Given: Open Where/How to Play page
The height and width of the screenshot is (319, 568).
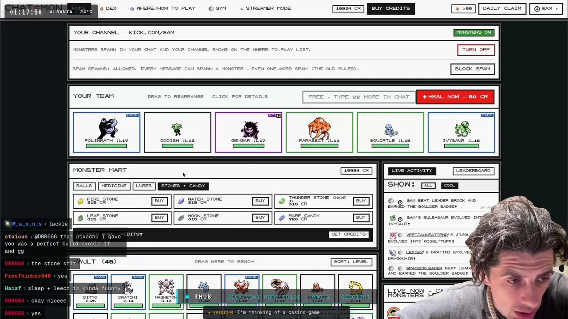Looking at the screenshot, I should point(163,8).
